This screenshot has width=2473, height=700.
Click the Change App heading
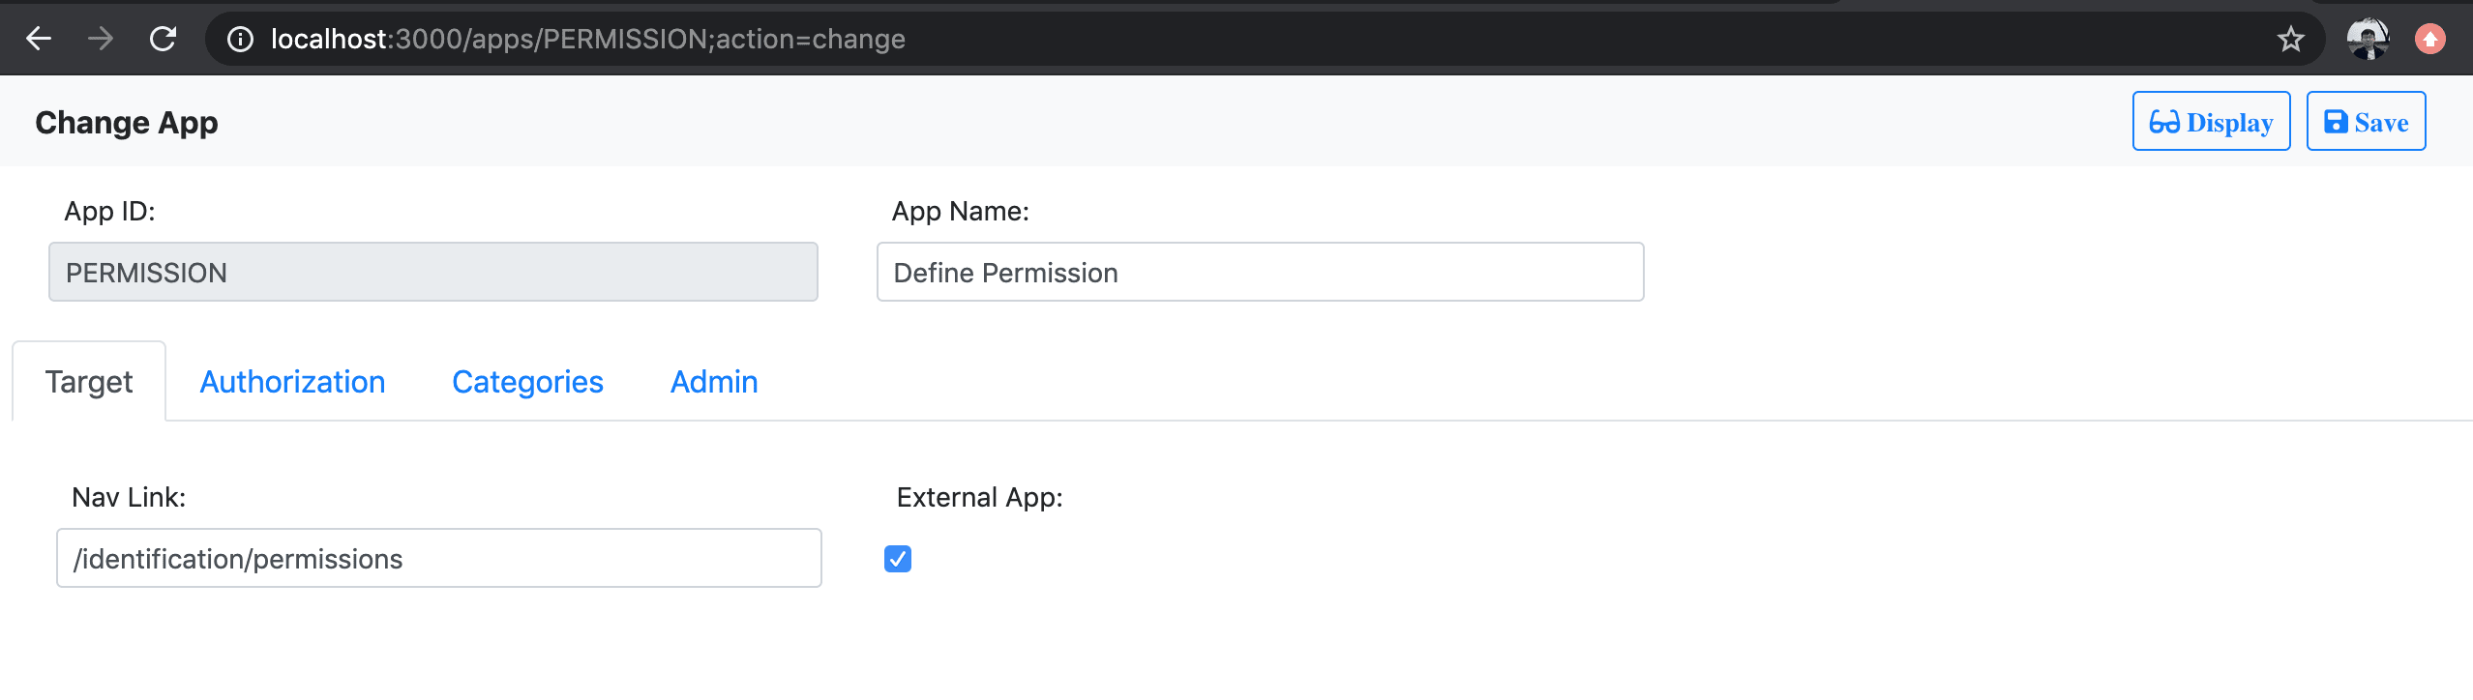(127, 123)
